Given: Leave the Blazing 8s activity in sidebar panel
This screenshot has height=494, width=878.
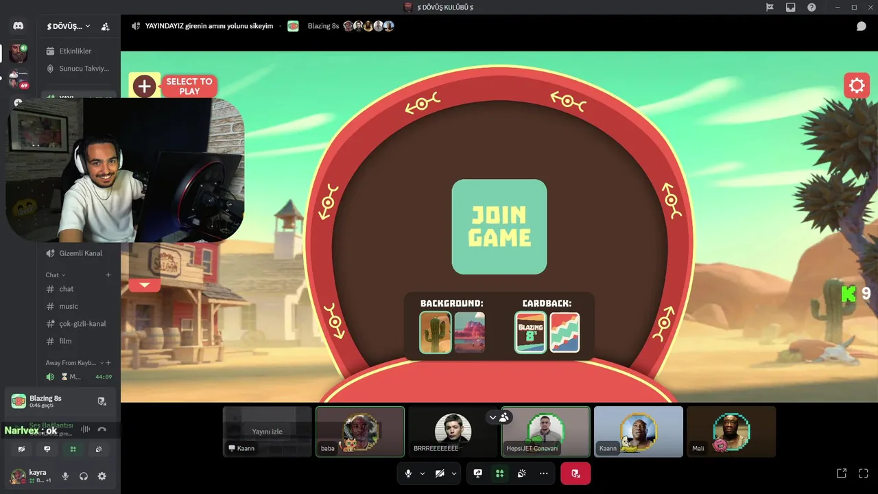Looking at the screenshot, I should pos(102,401).
